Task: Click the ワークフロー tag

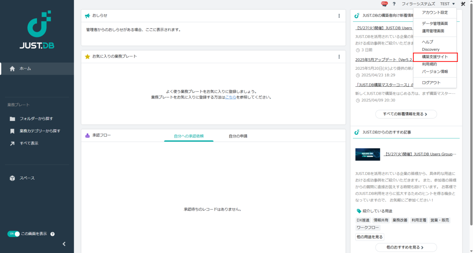Action: pyautogui.click(x=368, y=228)
